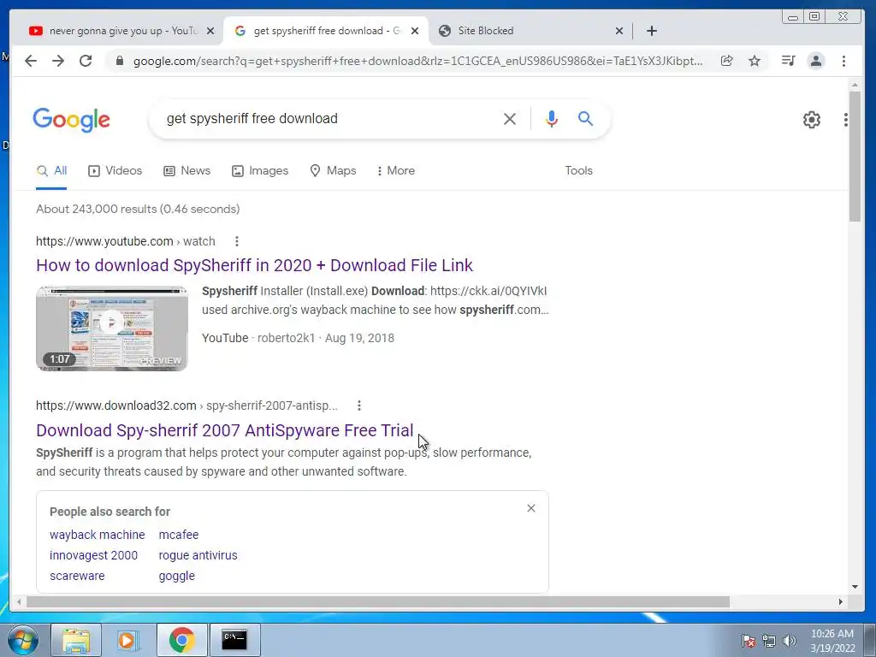Screen dimensions: 876x657
Task: Reload the page with the refresh icon
Action: point(86,61)
